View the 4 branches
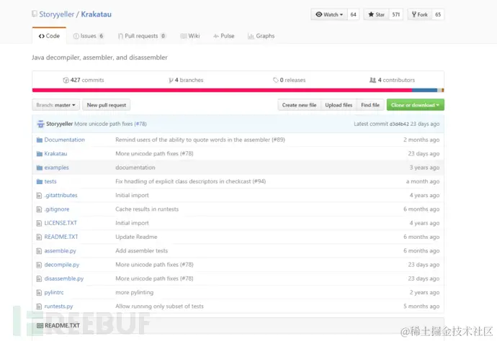 [x=186, y=80]
